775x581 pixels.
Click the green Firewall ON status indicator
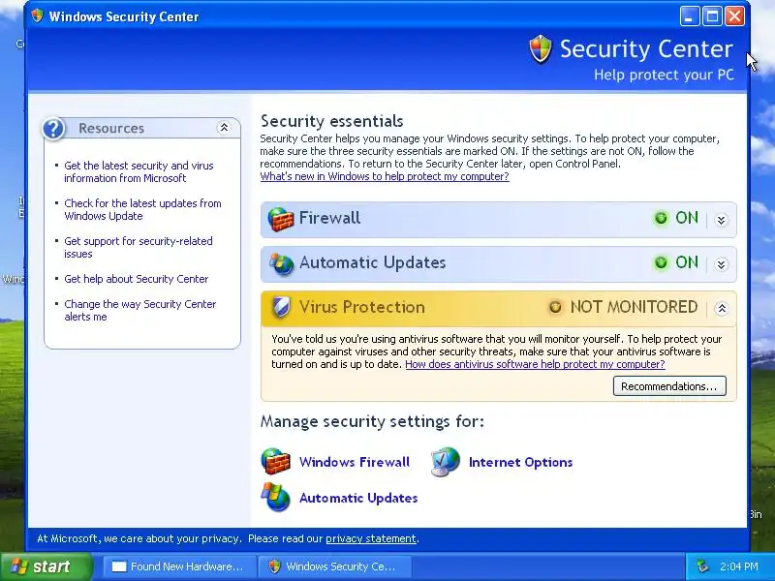click(661, 218)
